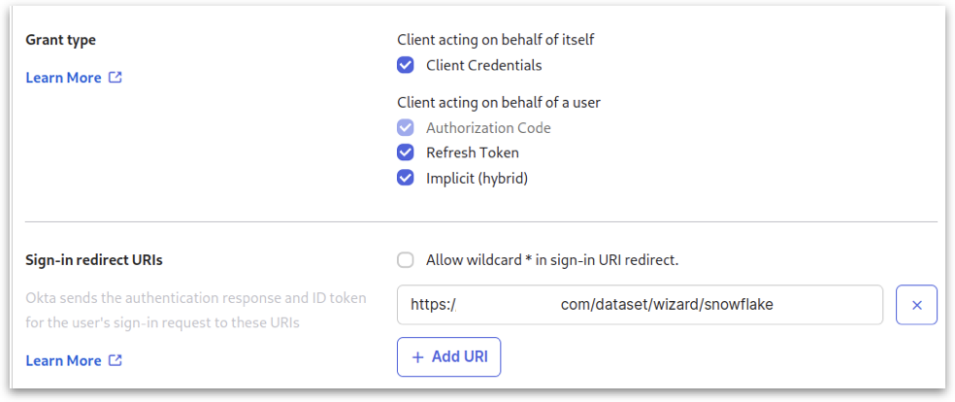Click the 'Client Credentials' label text
The width and height of the screenshot is (955, 402).
pos(483,65)
